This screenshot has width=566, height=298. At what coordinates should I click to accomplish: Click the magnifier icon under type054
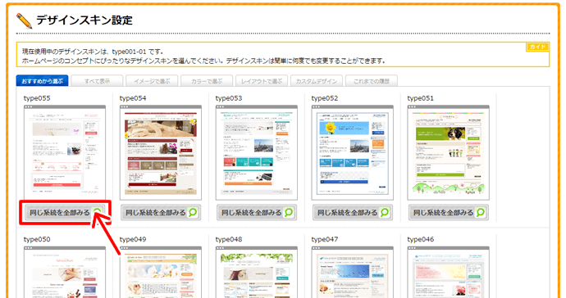point(193,213)
